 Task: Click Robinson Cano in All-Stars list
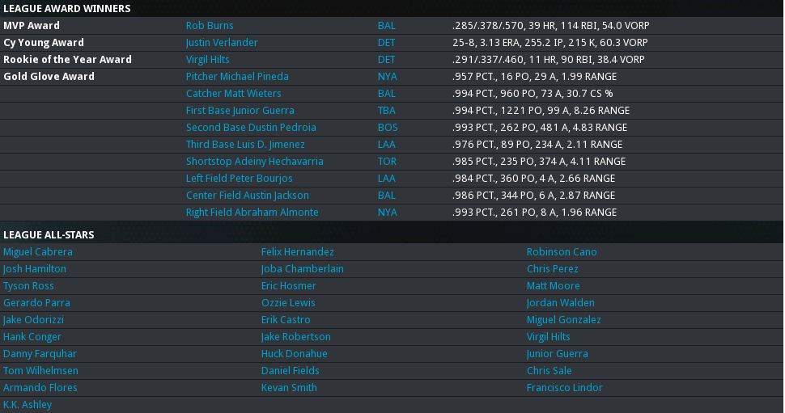click(562, 252)
